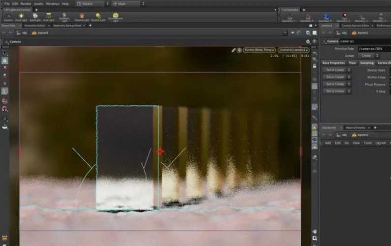Image resolution: width=391 pixels, height=246 pixels.
Task: Open the Edit menu in the top bar
Action: [15, 4]
